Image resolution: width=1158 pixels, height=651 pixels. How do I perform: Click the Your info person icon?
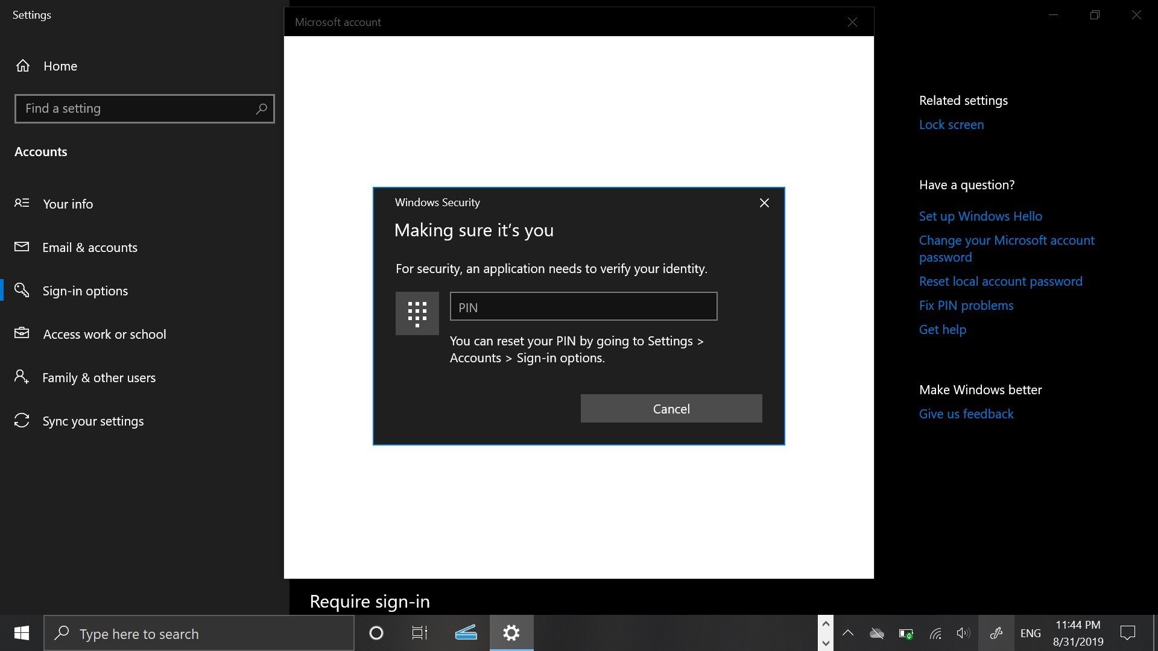tap(22, 203)
